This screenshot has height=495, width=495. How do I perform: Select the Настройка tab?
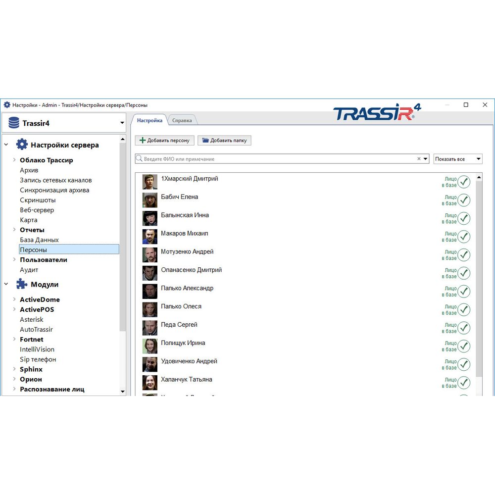[149, 120]
